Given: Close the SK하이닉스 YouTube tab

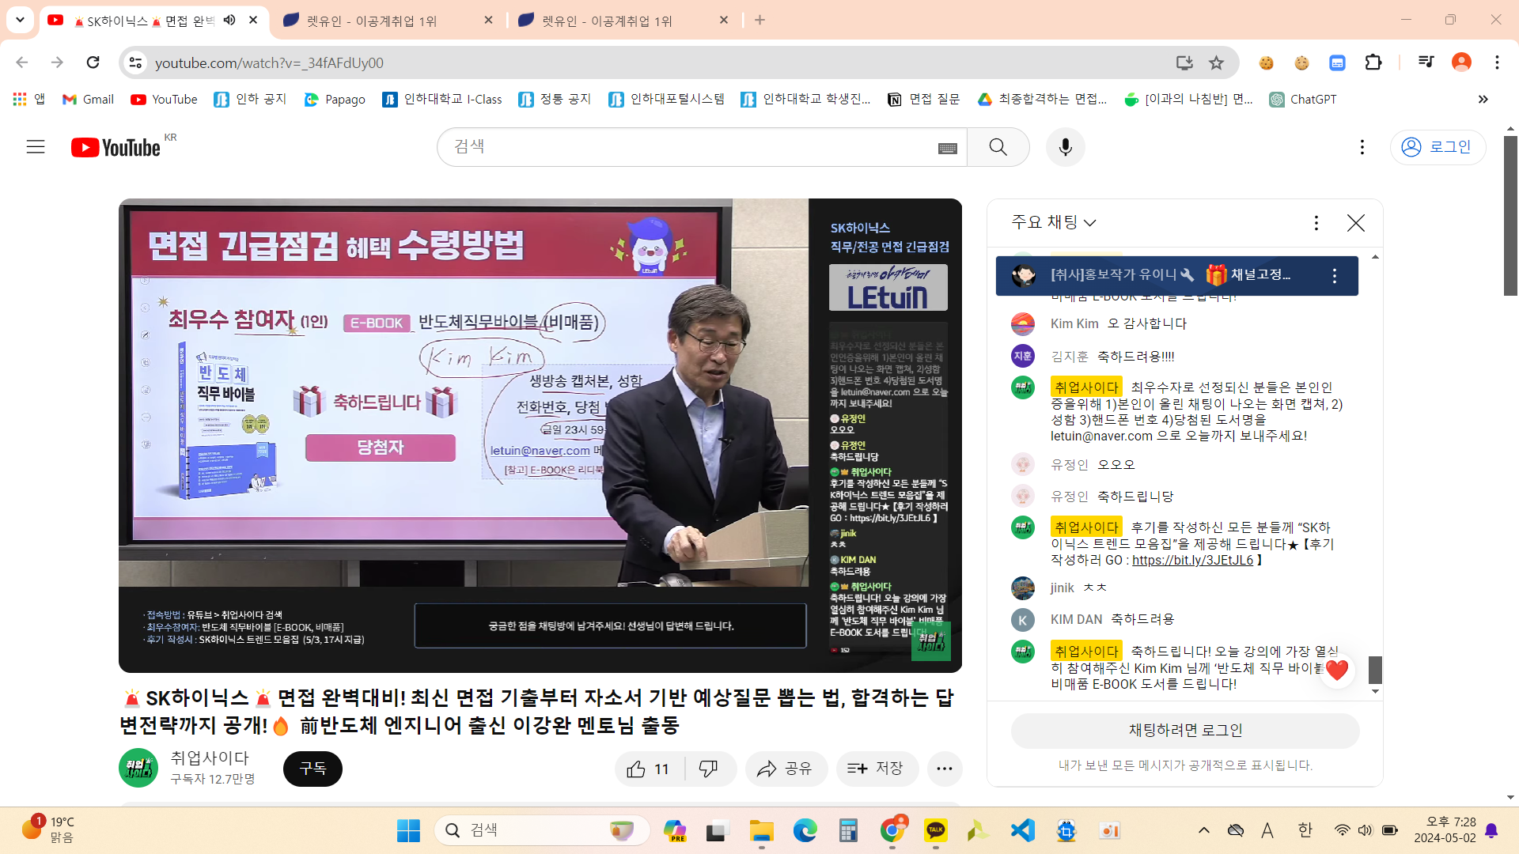Looking at the screenshot, I should pyautogui.click(x=253, y=20).
